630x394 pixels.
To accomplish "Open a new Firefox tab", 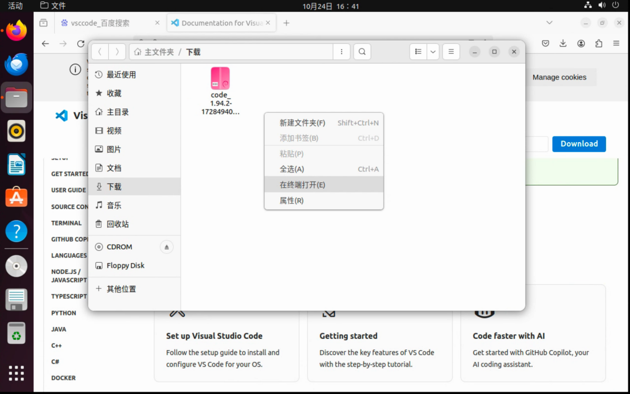I will point(286,23).
